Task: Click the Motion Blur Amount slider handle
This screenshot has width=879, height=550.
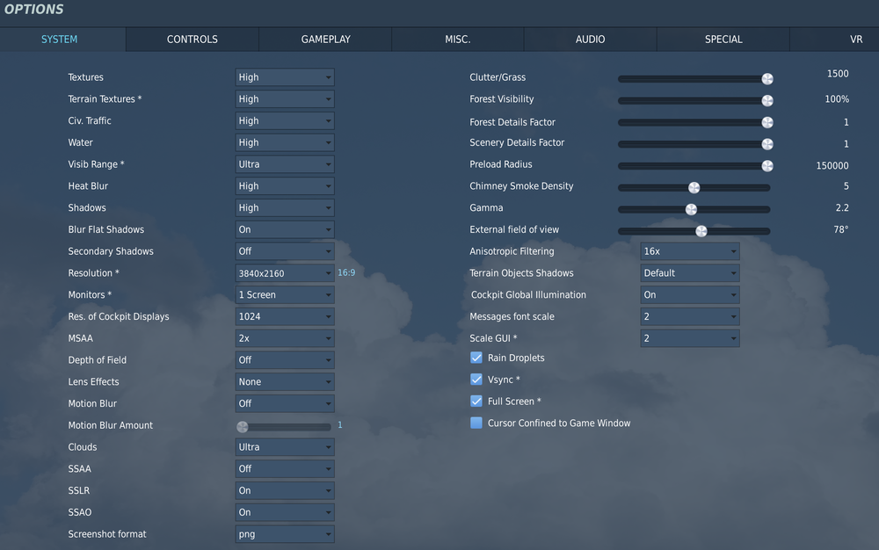Action: click(x=243, y=427)
